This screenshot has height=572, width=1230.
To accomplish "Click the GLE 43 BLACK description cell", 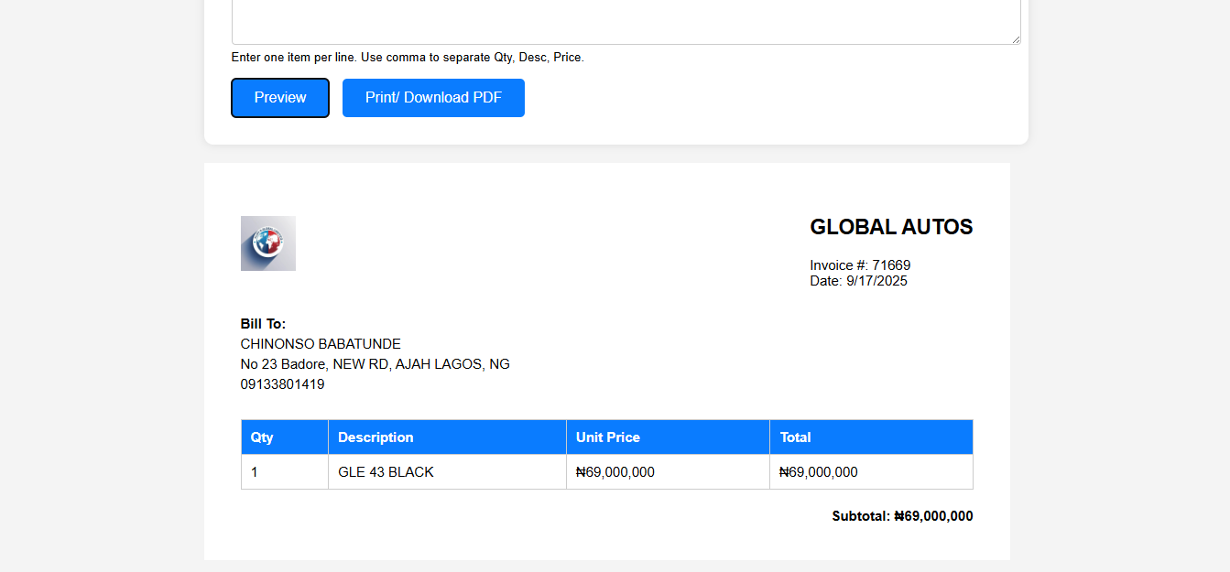I will (x=386, y=472).
